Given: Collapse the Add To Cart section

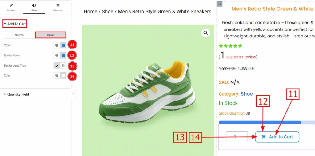Looking at the screenshot, I should 15,24.
